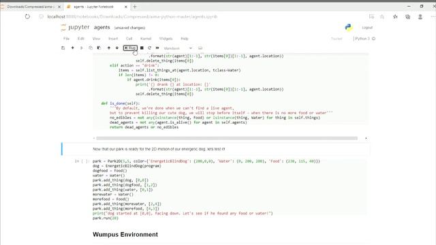Copy the selected cells
The image size is (436, 245).
(91, 48)
